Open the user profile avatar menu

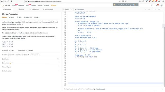pyautogui.click(x=161, y=6)
